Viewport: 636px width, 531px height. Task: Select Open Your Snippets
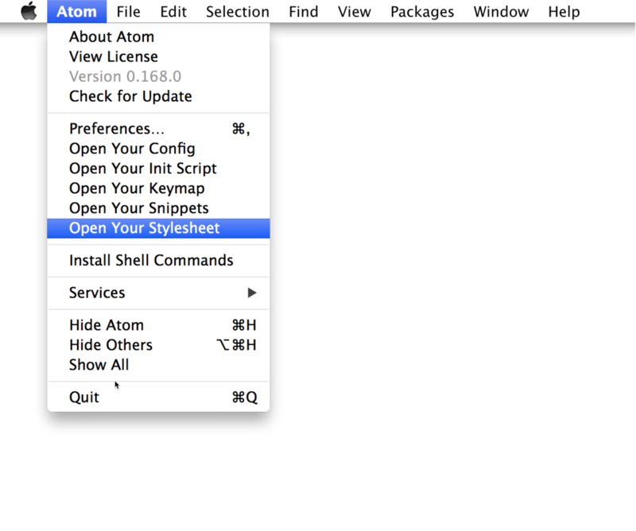[x=138, y=208]
